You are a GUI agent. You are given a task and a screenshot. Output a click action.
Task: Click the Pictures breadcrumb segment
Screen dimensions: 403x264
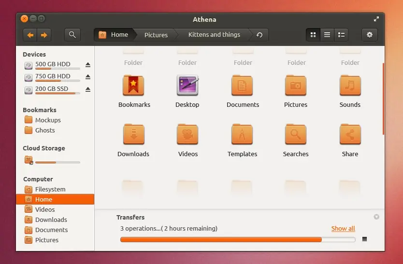pos(156,35)
